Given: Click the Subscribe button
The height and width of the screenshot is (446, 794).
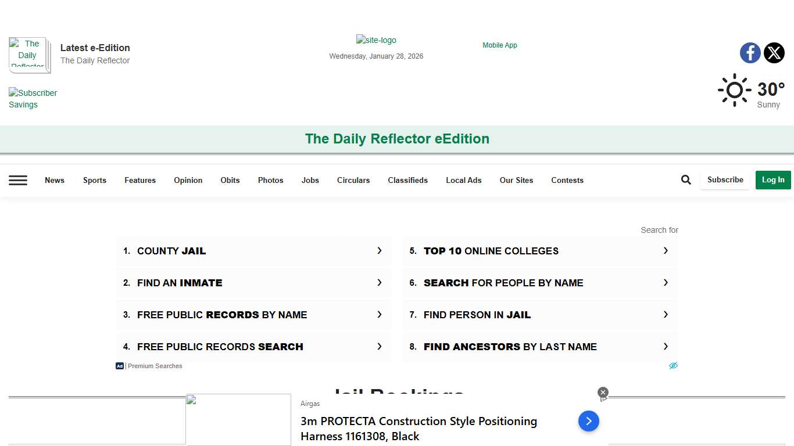Looking at the screenshot, I should 724,179.
